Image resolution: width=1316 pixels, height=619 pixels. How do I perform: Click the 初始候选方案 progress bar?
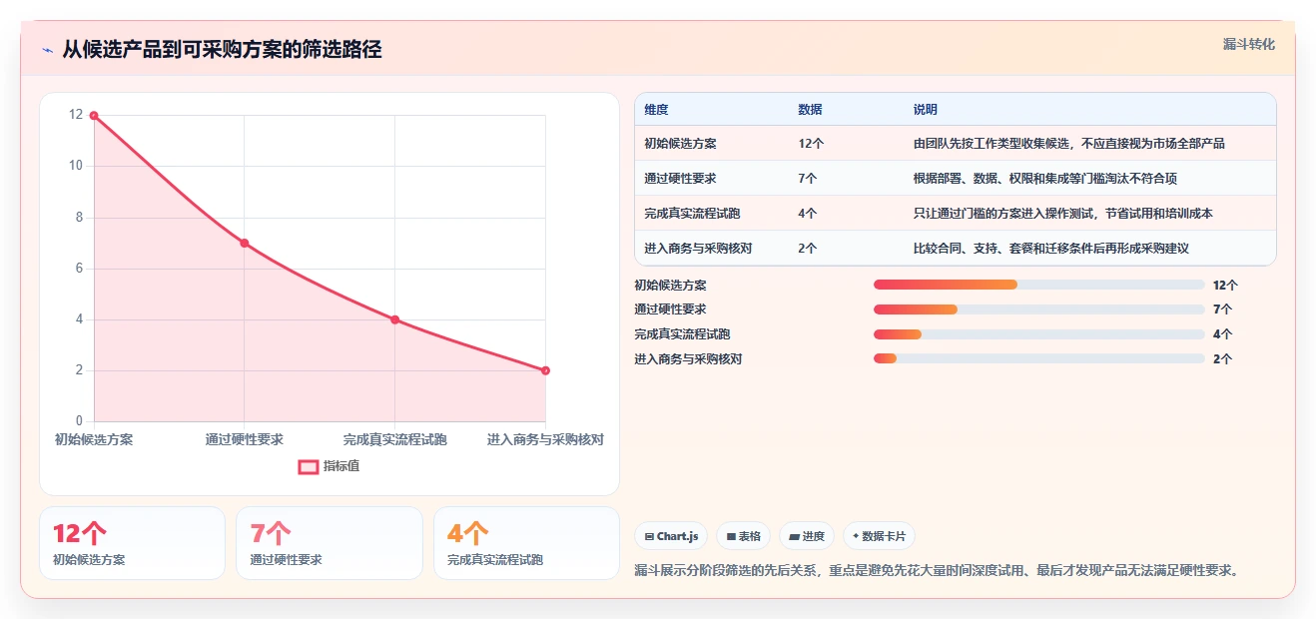coord(1039,285)
